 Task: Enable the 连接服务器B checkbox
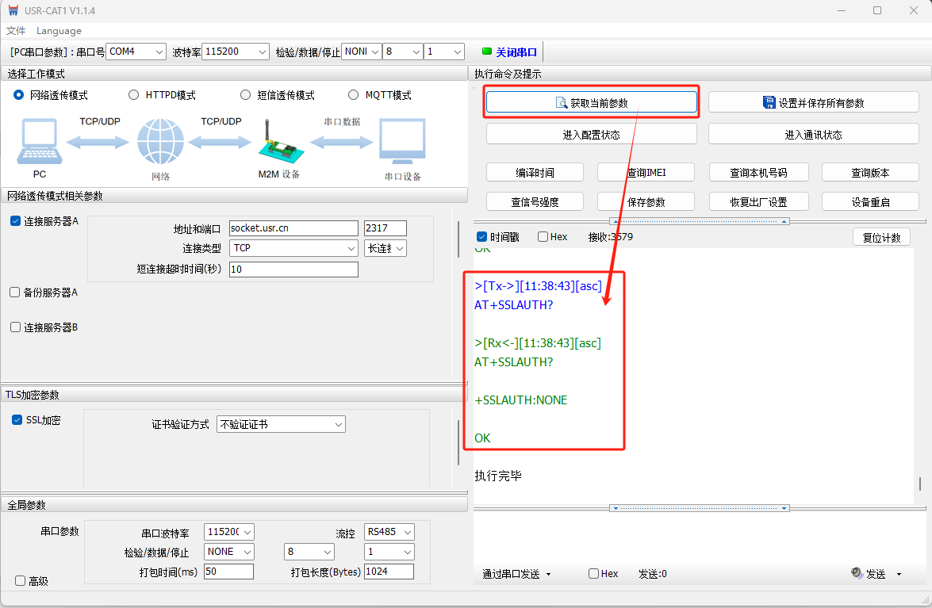(15, 327)
